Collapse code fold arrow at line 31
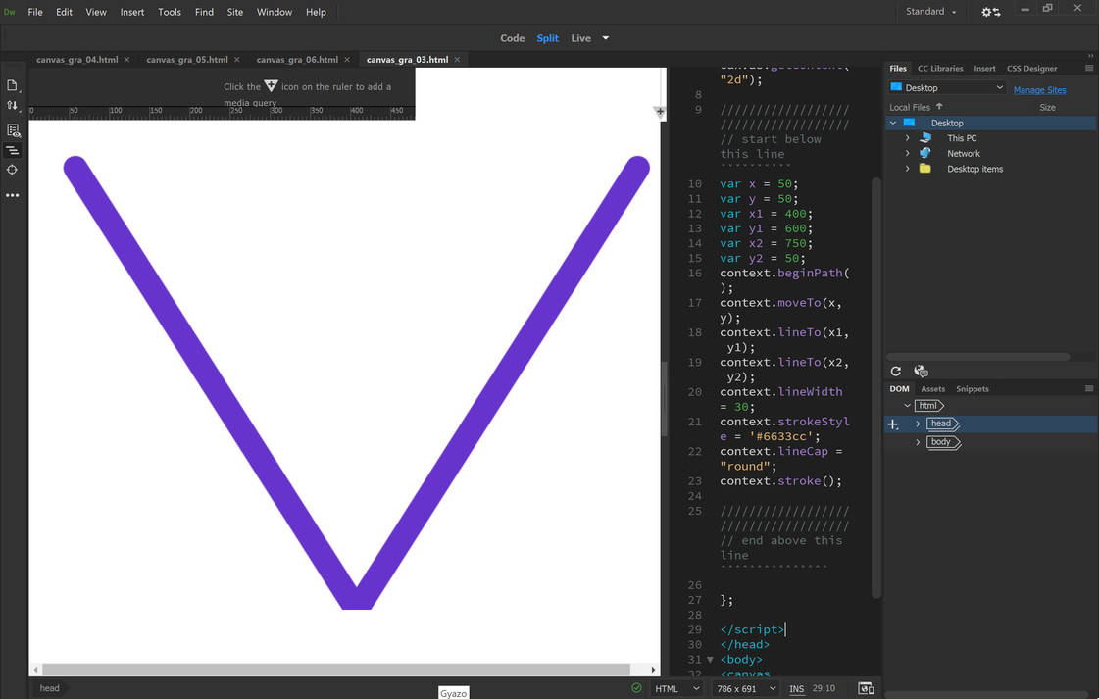Viewport: 1099px width, 699px height. (x=710, y=660)
